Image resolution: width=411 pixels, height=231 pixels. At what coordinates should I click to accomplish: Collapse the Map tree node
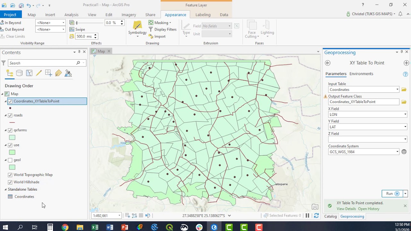point(3,94)
